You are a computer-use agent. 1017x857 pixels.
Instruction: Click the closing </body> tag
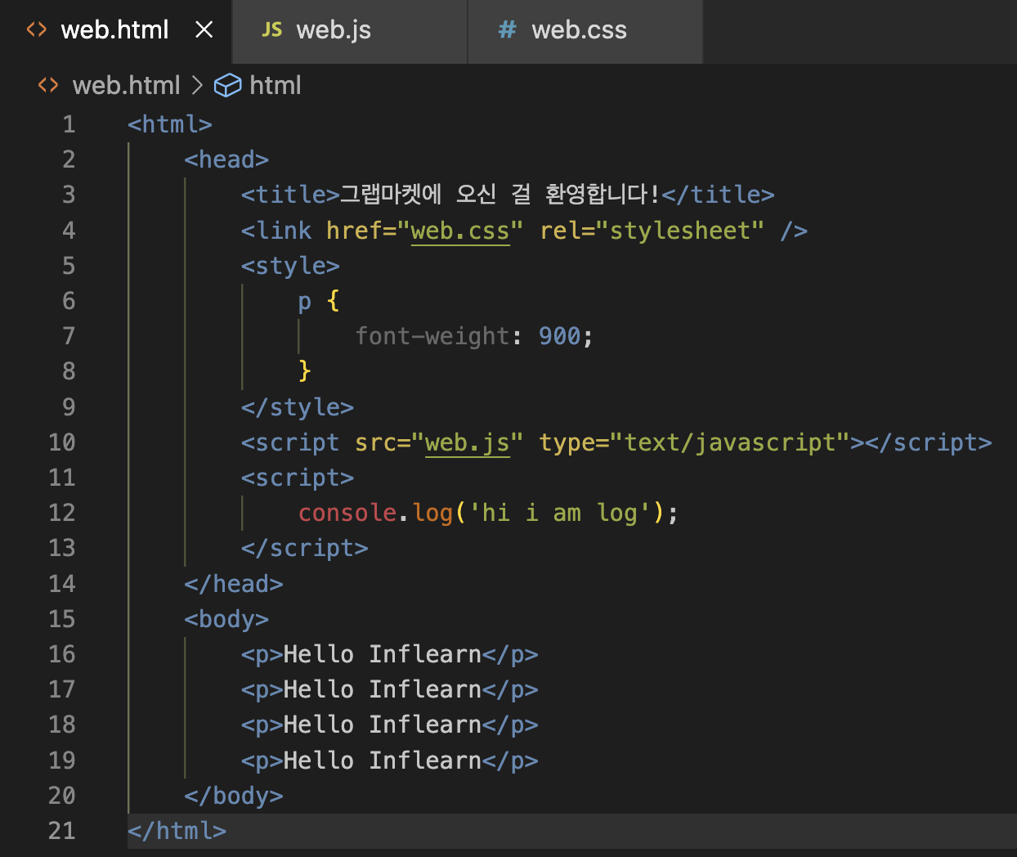(234, 796)
